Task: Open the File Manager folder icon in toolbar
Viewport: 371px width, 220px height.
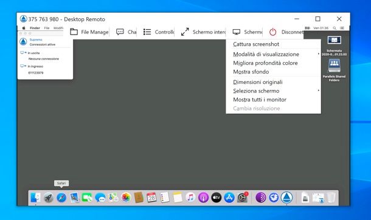Action: pyautogui.click(x=74, y=32)
